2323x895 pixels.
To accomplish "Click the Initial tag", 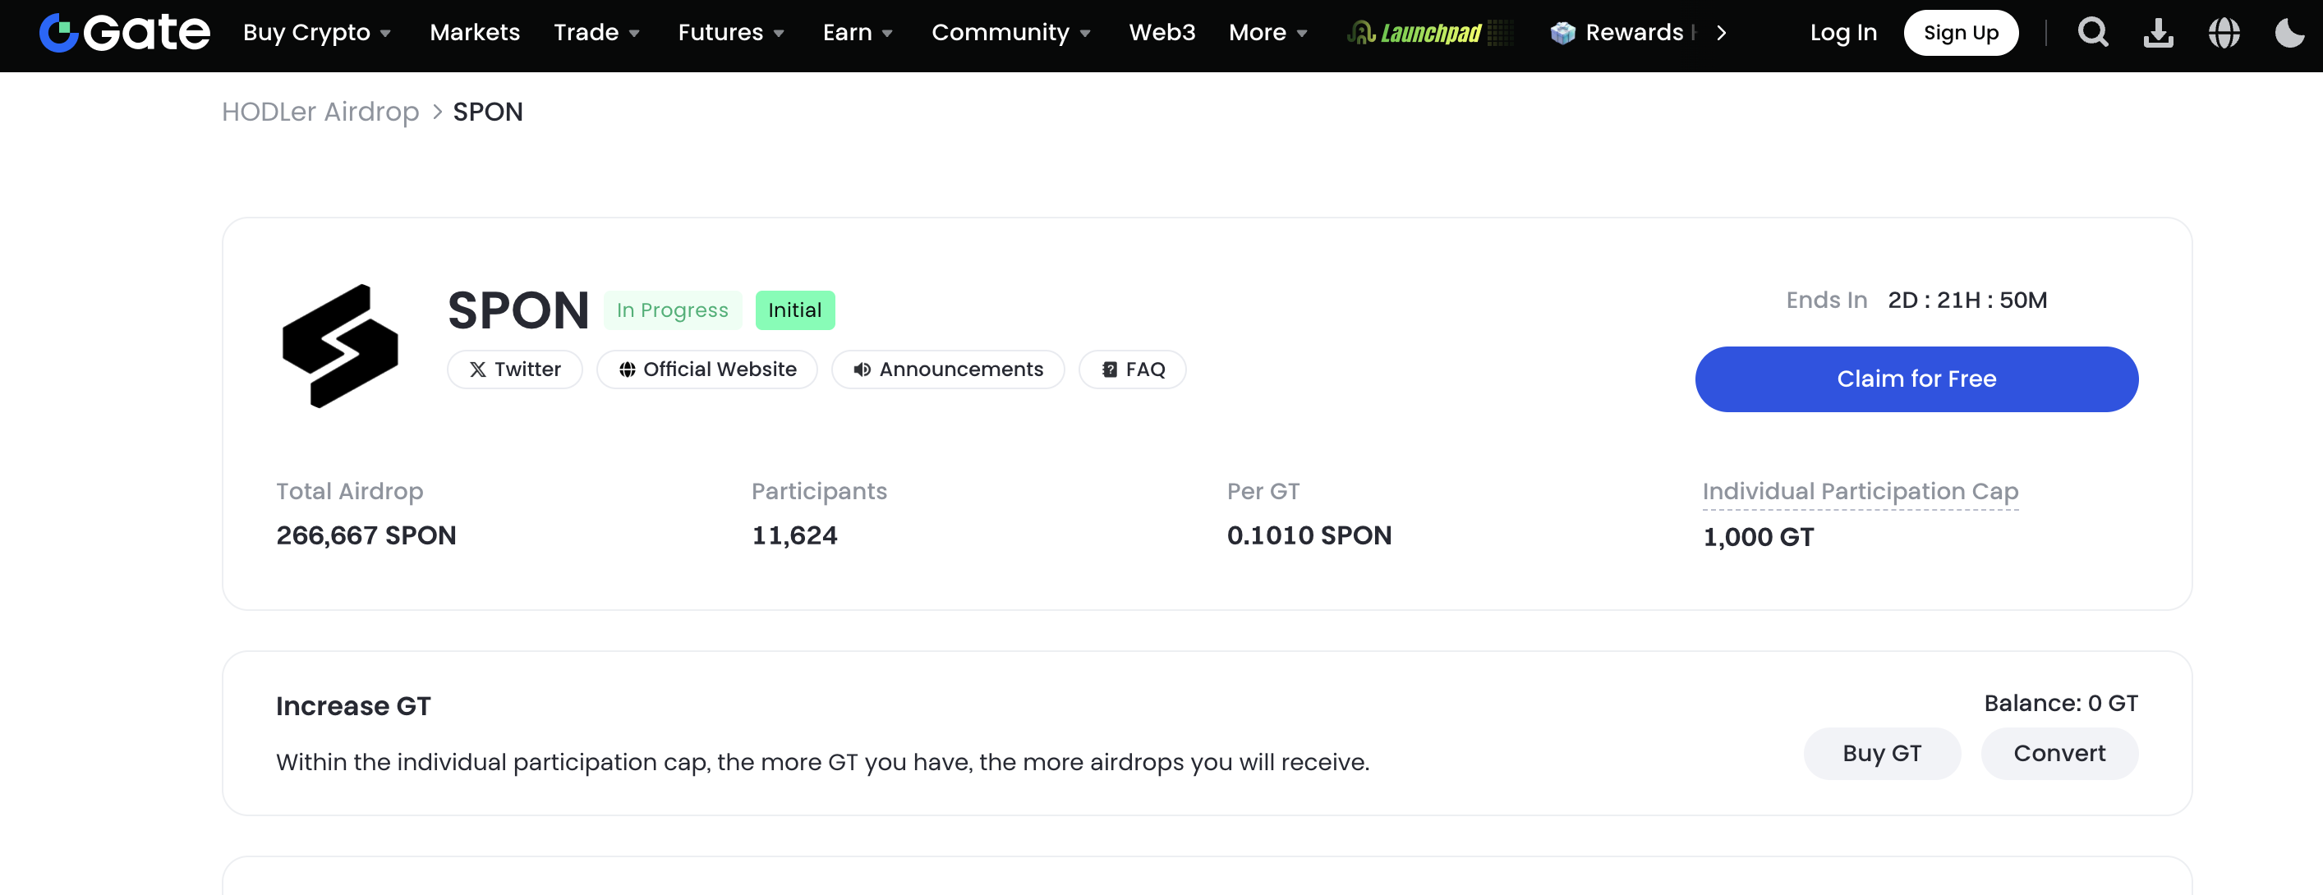I will pos(794,310).
